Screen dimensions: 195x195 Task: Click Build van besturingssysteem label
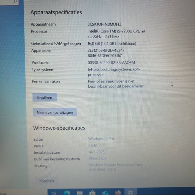[x=57, y=159]
